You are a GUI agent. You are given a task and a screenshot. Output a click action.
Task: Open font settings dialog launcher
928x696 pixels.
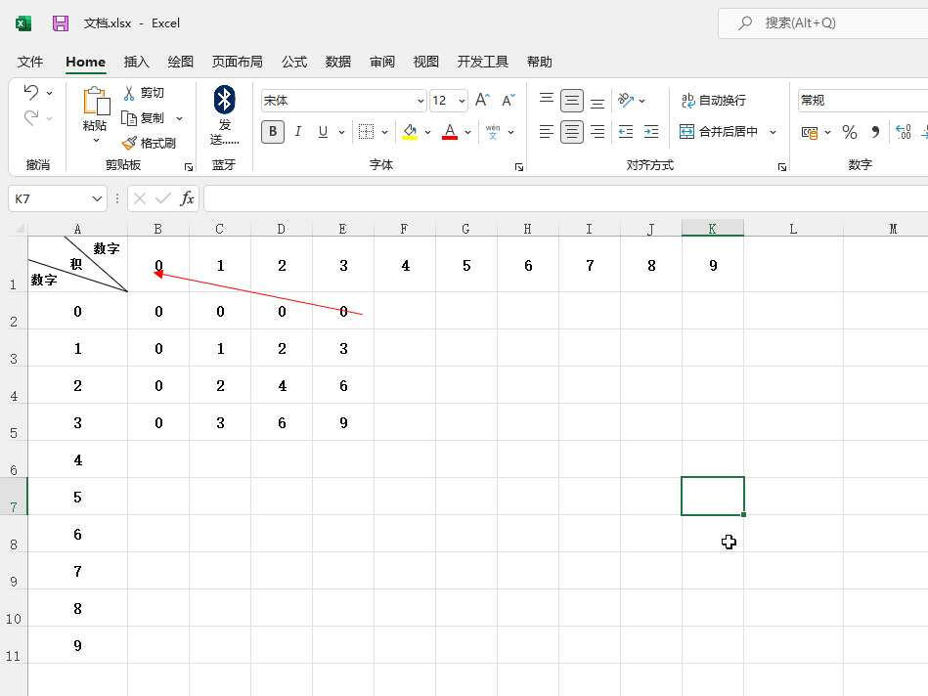(x=519, y=167)
